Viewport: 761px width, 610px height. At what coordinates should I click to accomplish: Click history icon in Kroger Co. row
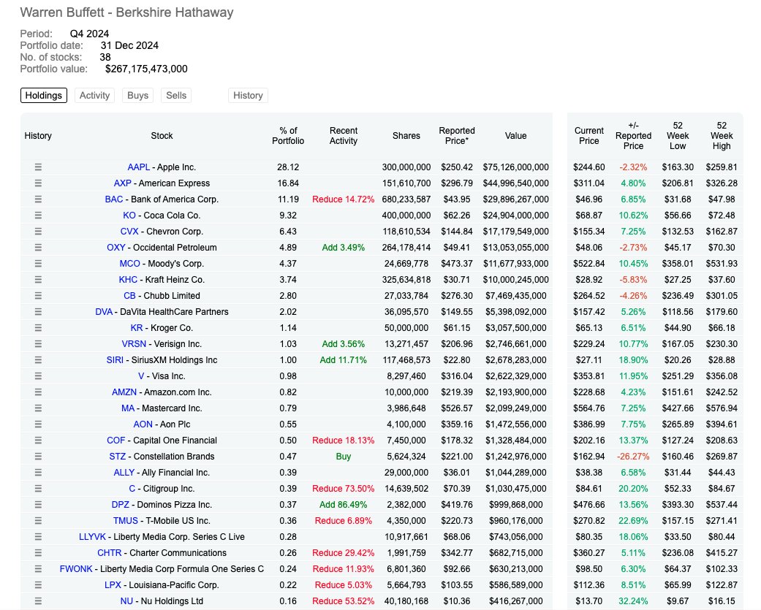point(38,328)
